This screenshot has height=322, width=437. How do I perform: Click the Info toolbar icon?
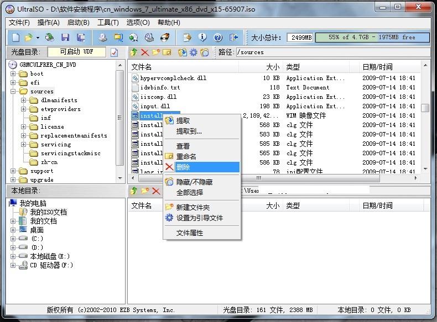[x=202, y=38]
